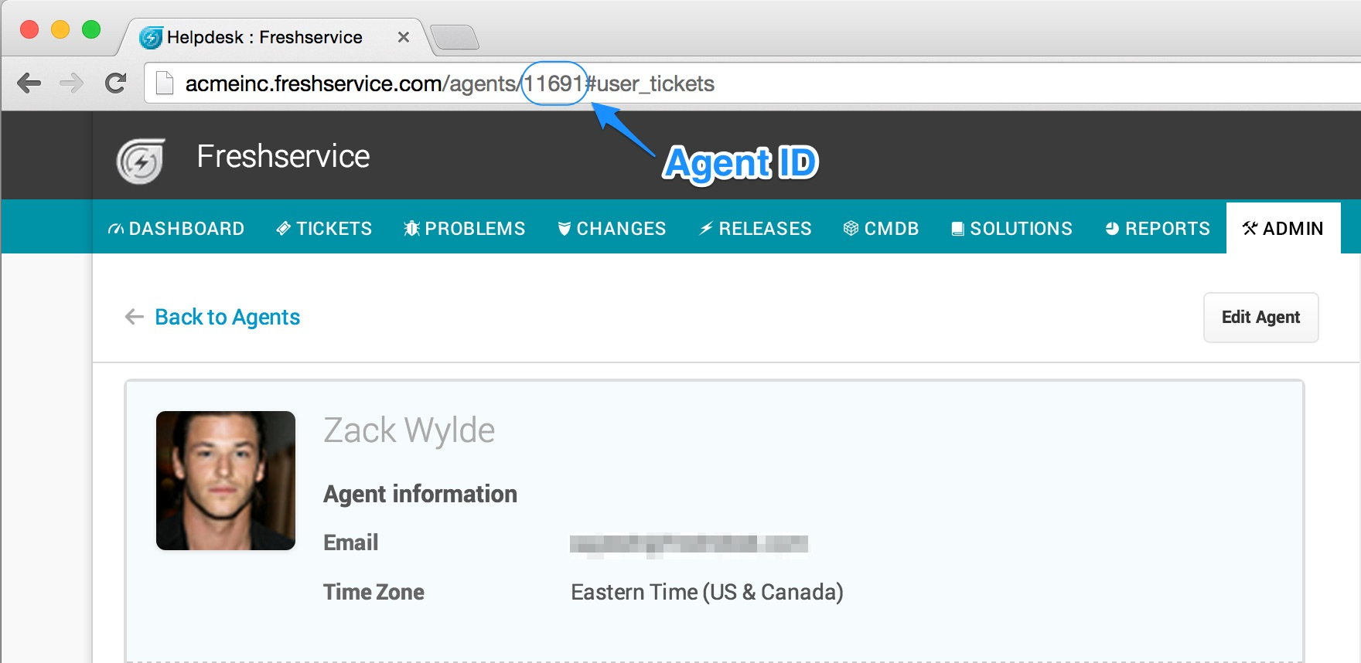Click Zack Wylde's profile photo
The width and height of the screenshot is (1361, 663).
pos(226,481)
